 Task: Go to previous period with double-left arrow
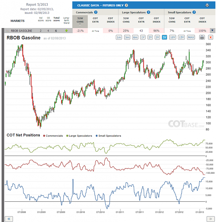[9, 219]
